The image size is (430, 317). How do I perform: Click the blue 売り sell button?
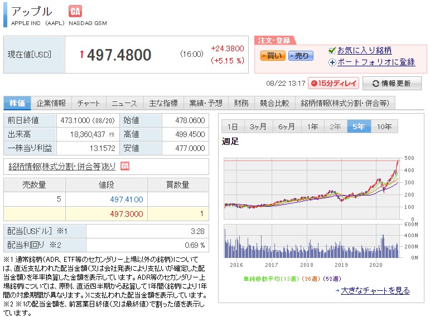(x=301, y=56)
